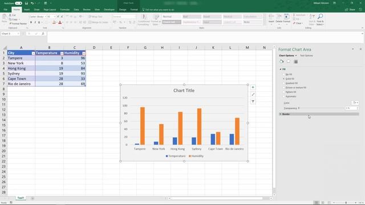Apply the Normal cell style
The height and width of the screenshot is (205, 365).
click(x=172, y=17)
